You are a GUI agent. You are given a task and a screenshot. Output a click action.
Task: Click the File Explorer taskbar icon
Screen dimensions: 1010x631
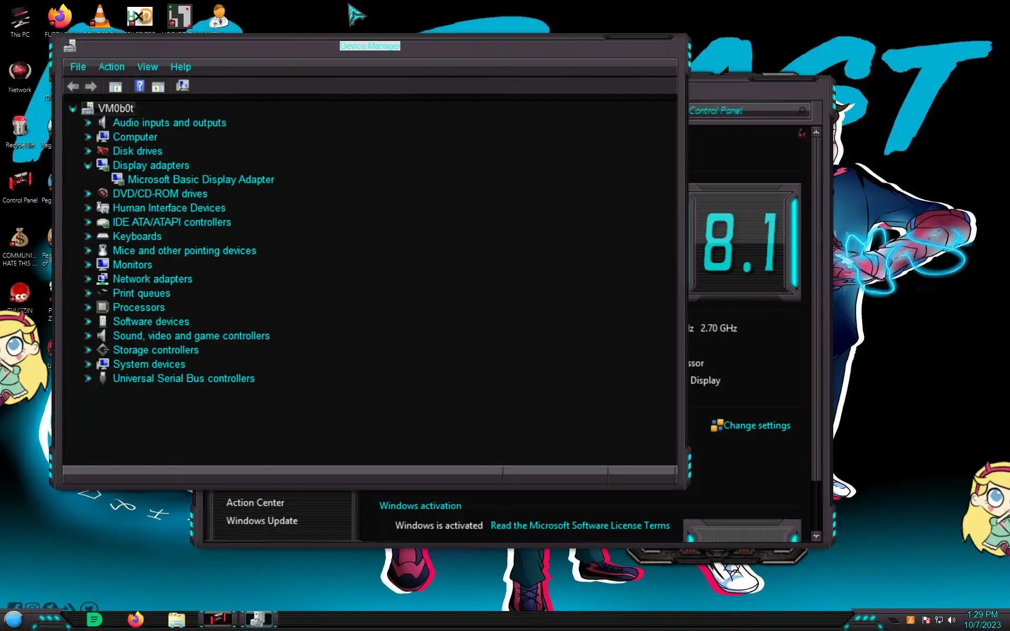176,620
